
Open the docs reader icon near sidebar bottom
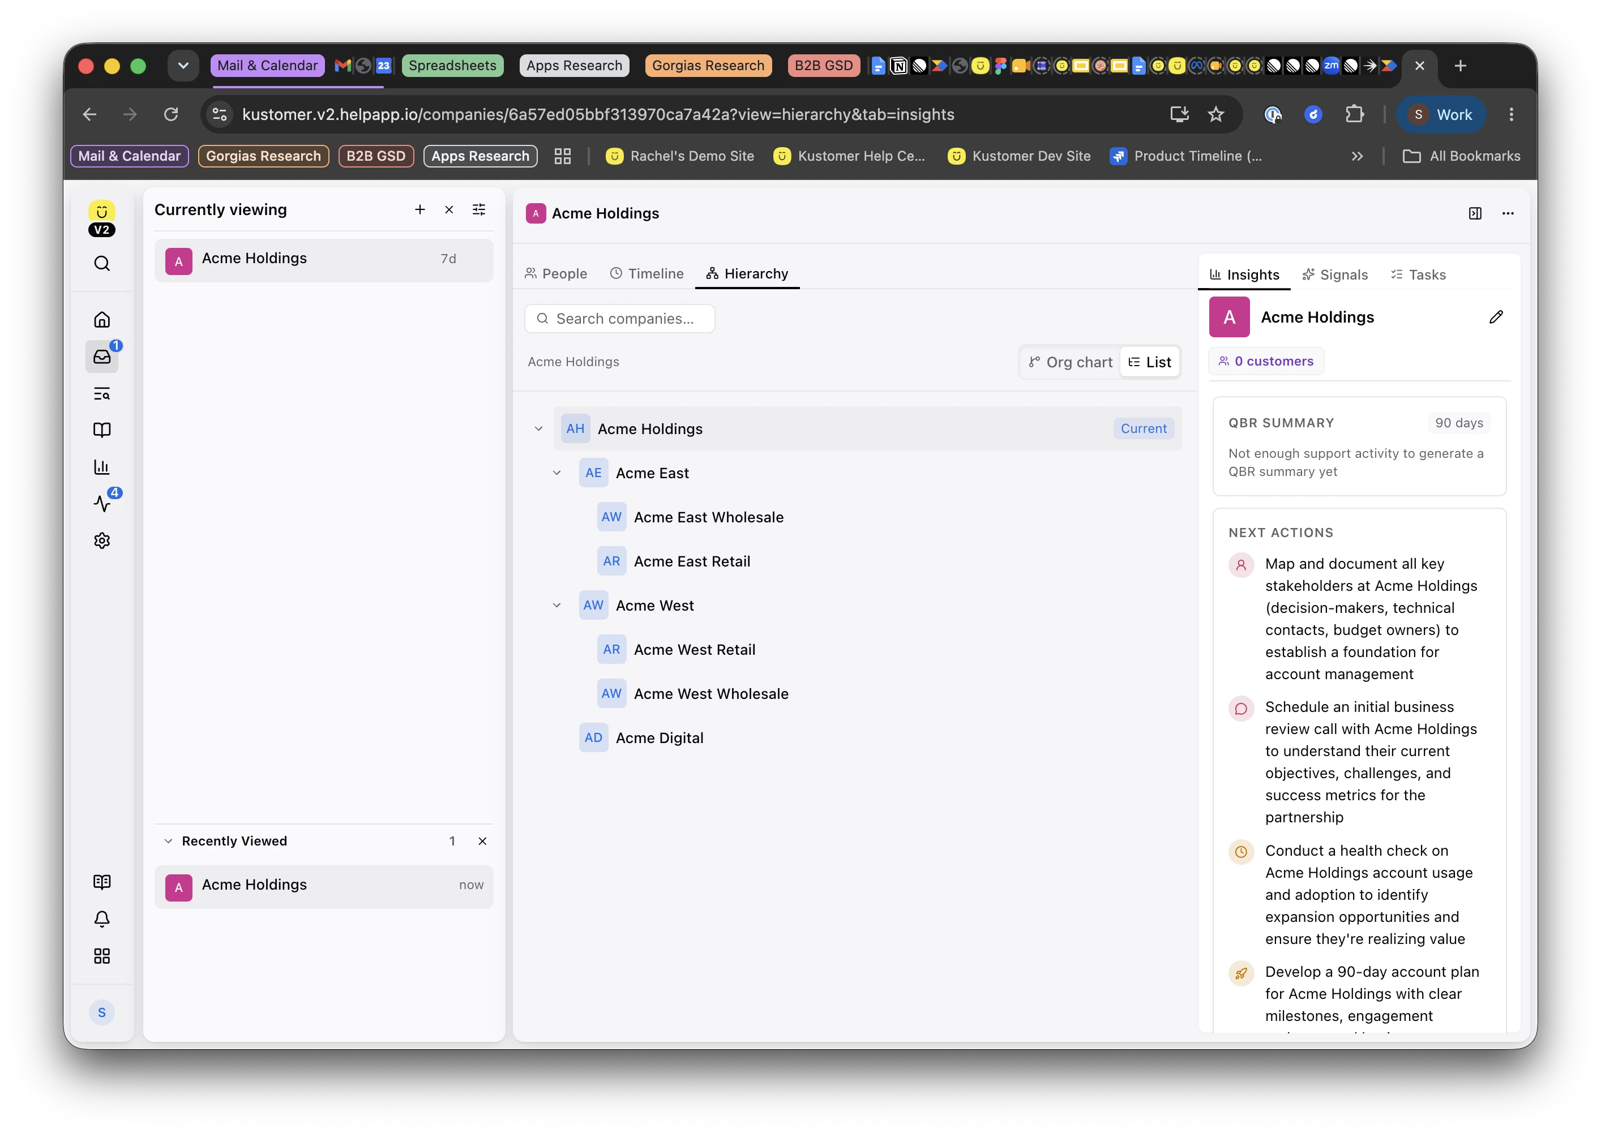[x=102, y=882]
